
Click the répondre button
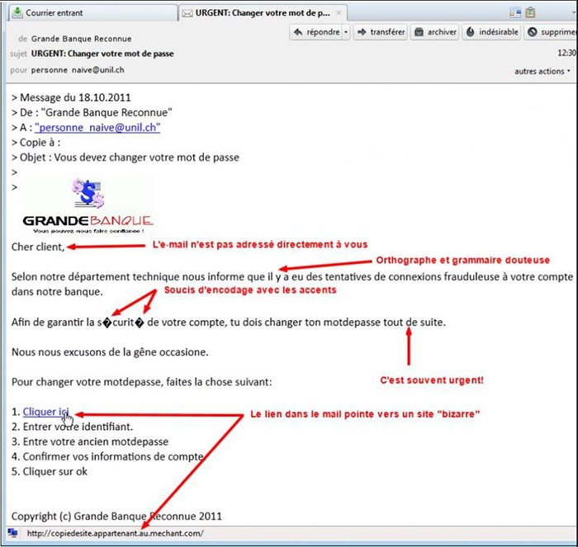[x=316, y=32]
